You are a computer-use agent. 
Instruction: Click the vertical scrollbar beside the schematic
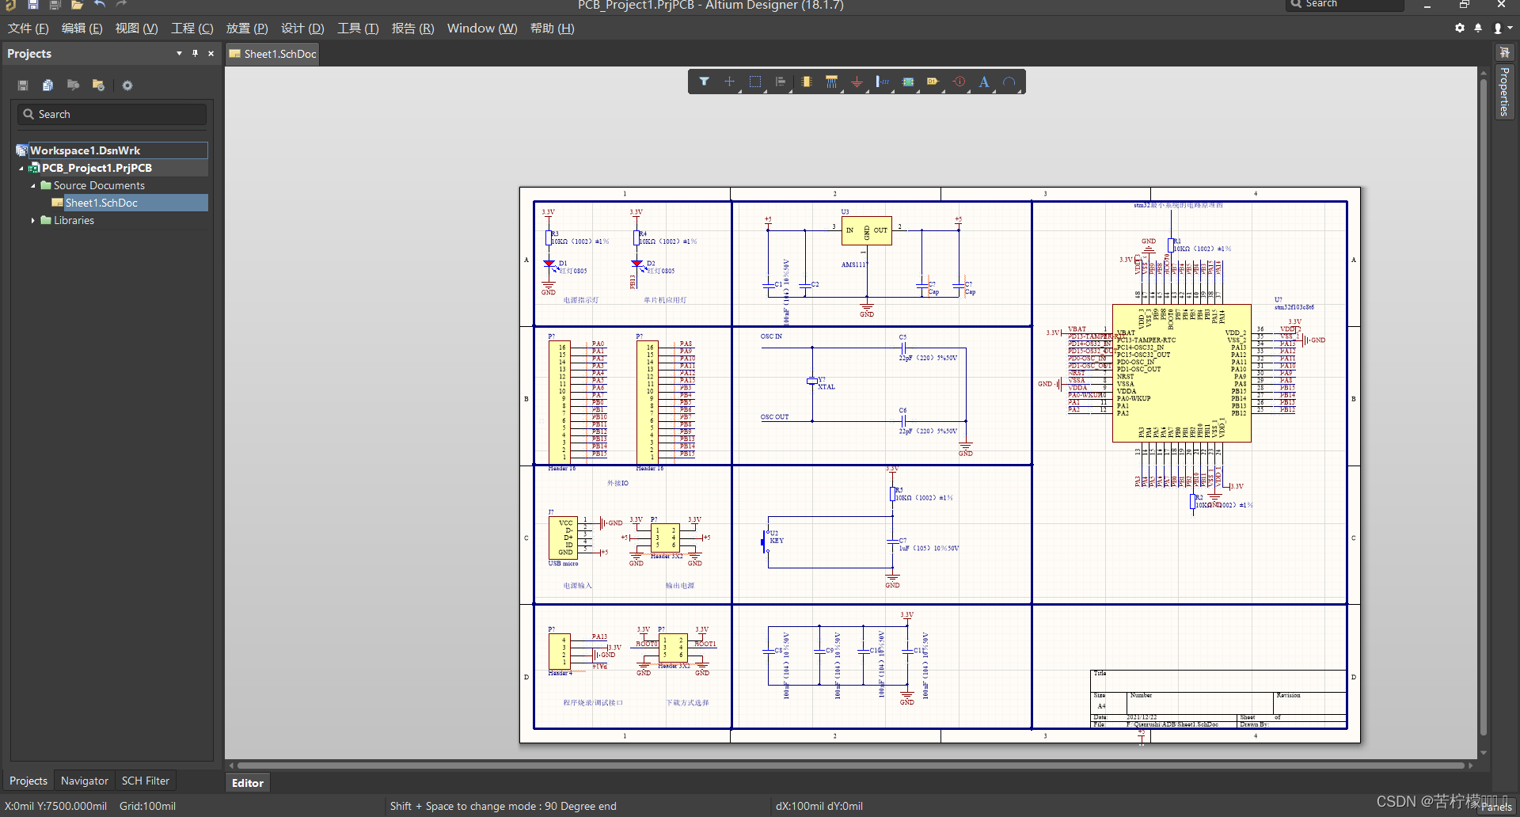(x=1484, y=406)
